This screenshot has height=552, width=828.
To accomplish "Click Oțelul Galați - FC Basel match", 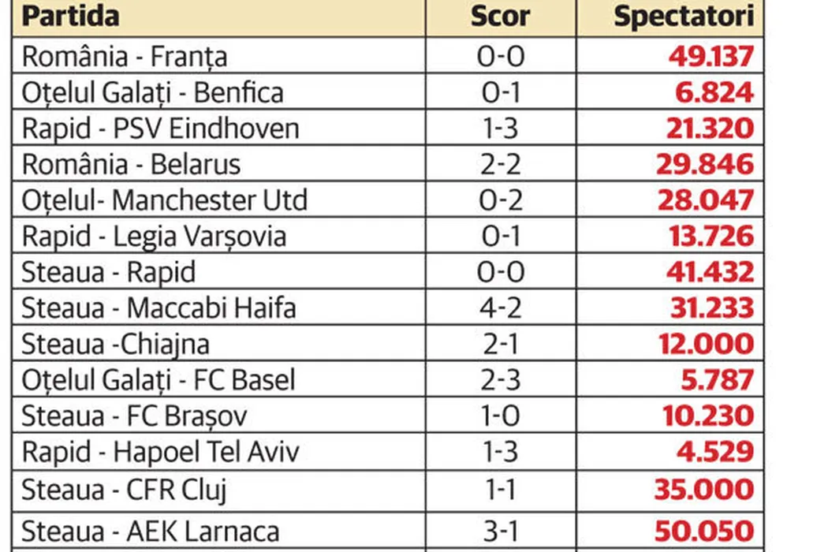I will 158,380.
